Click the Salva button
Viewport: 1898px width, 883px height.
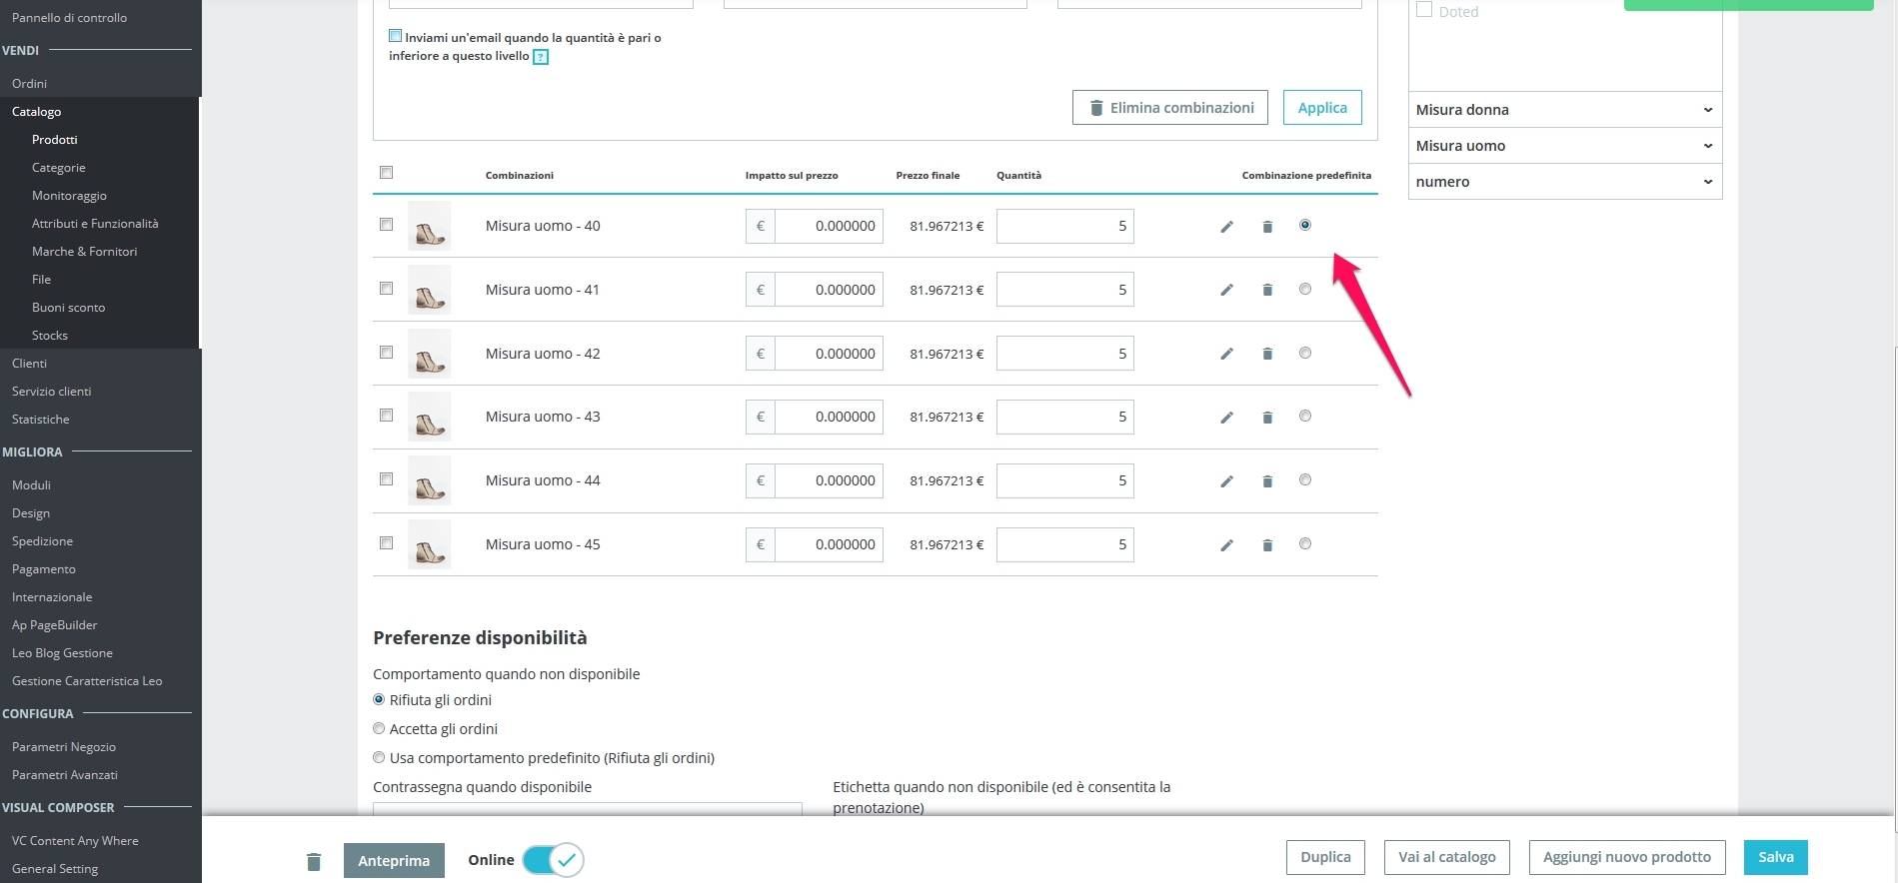(1776, 857)
